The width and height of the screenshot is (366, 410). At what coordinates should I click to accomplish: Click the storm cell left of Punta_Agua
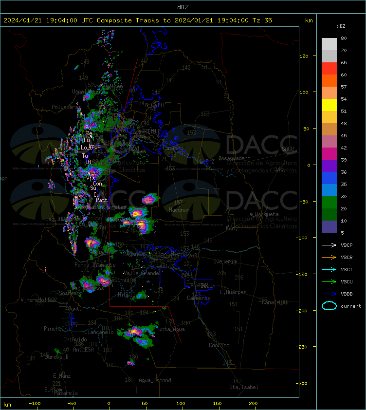coord(138,333)
